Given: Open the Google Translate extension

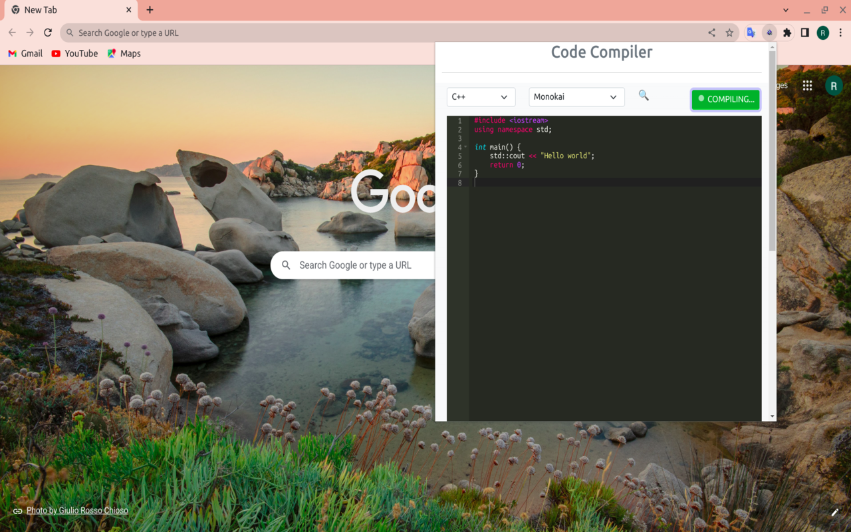Looking at the screenshot, I should tap(751, 33).
